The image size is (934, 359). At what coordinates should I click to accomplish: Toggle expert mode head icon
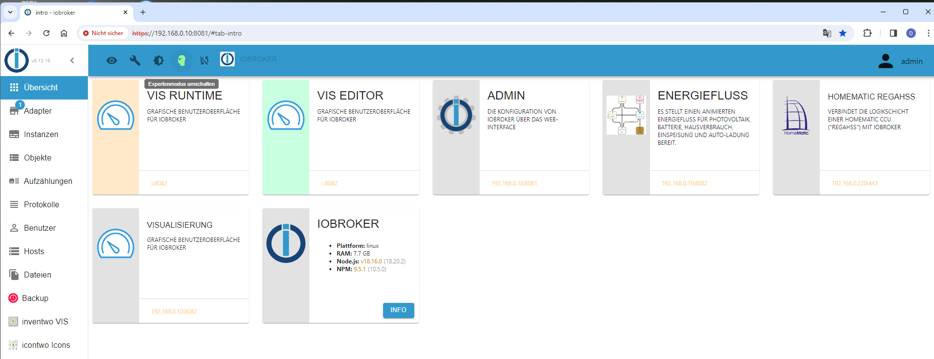182,60
